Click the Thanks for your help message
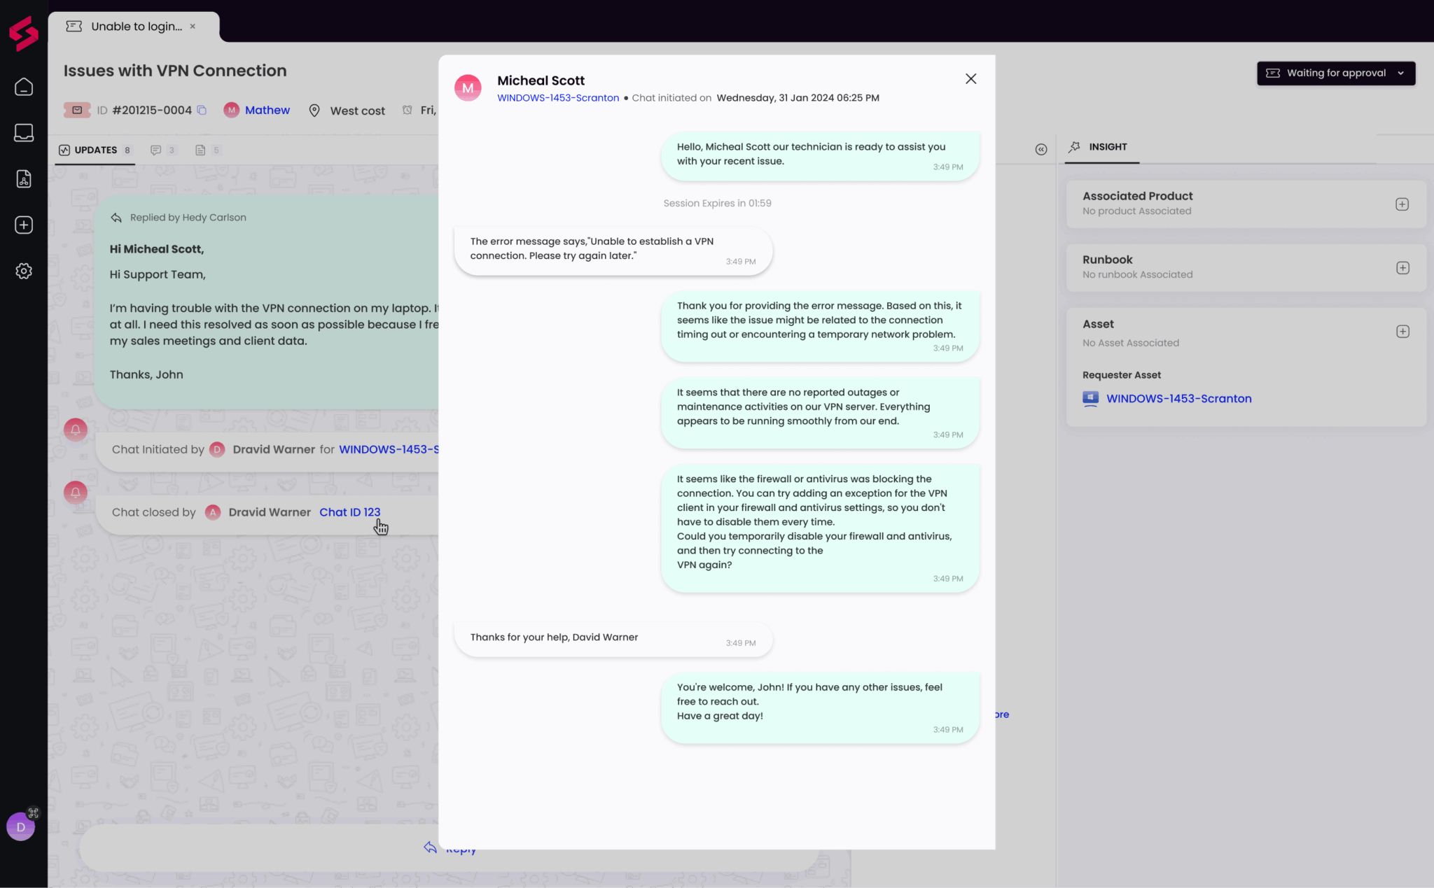The height and width of the screenshot is (888, 1434). click(x=613, y=639)
